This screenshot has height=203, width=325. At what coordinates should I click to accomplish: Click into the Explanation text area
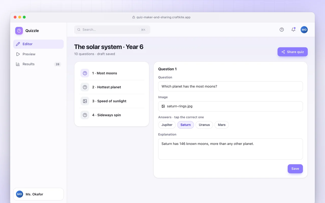pos(231,149)
